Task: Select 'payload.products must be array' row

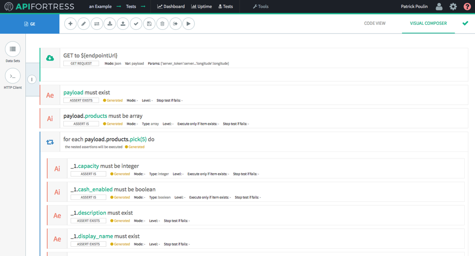Action: (254, 118)
